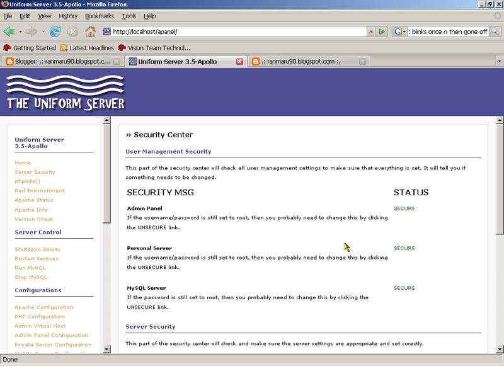Open the Help menu
The image size is (504, 366).
[x=149, y=16]
